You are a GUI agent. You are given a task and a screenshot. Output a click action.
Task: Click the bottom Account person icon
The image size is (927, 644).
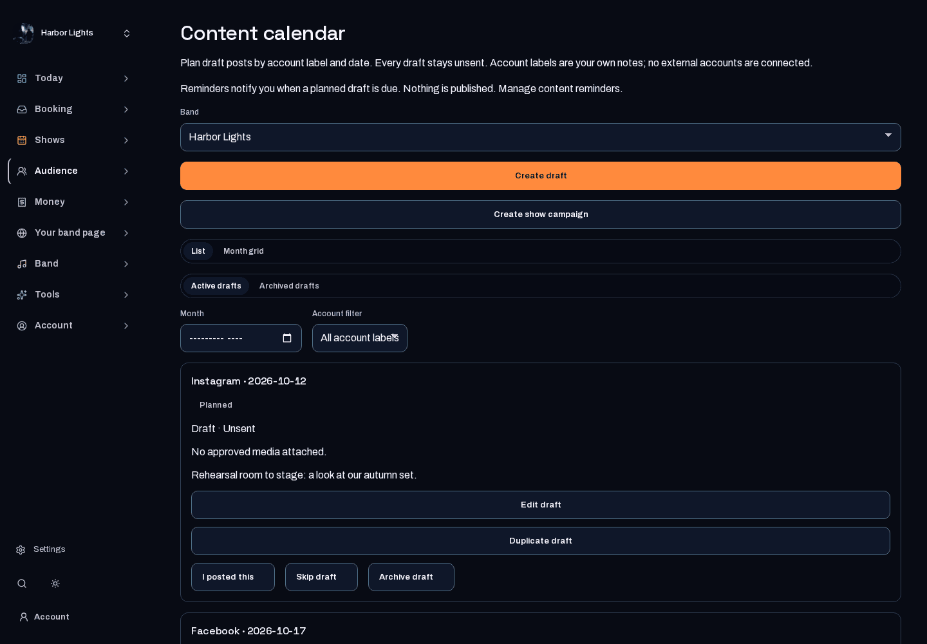24,617
